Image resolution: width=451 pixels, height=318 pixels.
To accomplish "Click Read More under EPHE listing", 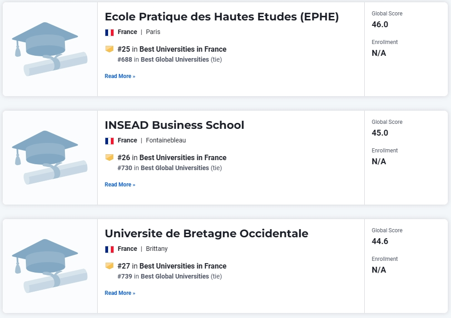I will coord(120,76).
